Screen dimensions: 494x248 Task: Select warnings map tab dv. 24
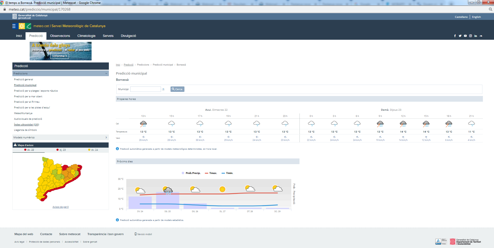tap(93, 150)
